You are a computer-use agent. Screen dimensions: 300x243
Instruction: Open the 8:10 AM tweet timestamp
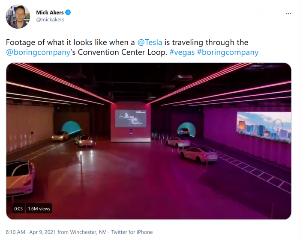click(15, 232)
